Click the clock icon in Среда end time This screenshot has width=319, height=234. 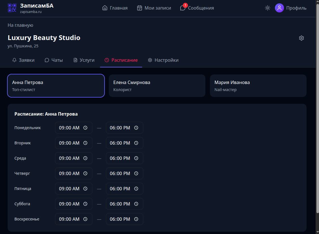[136, 158]
